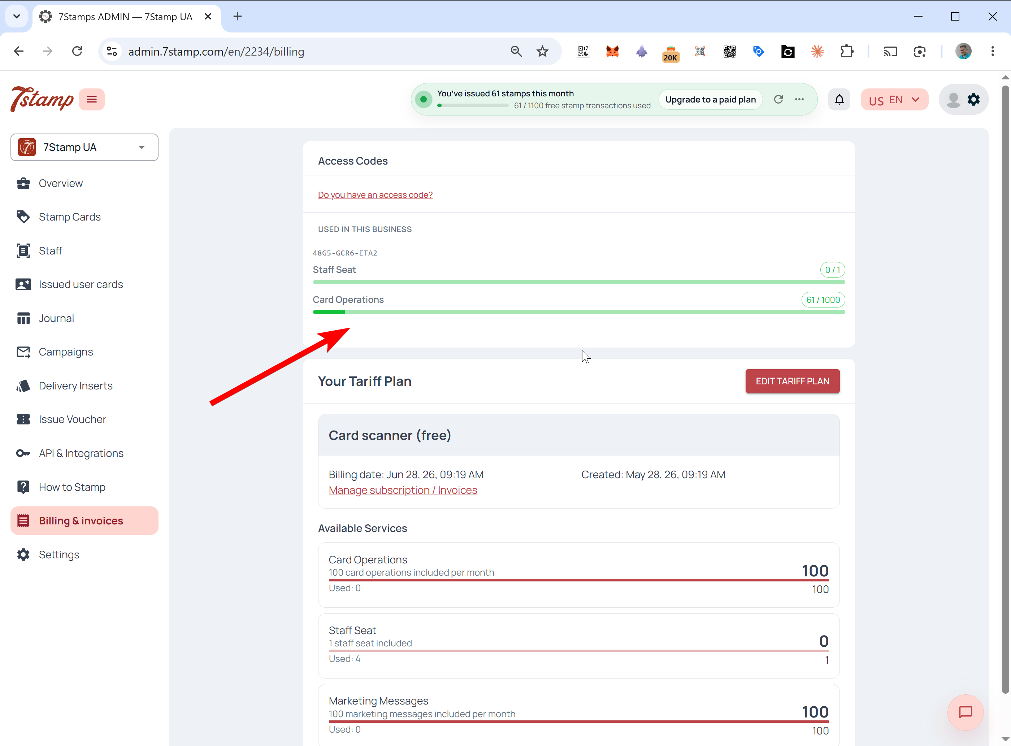Click 'Do you have an access code?' link
Screen dimensions: 1011x746
[375, 195]
